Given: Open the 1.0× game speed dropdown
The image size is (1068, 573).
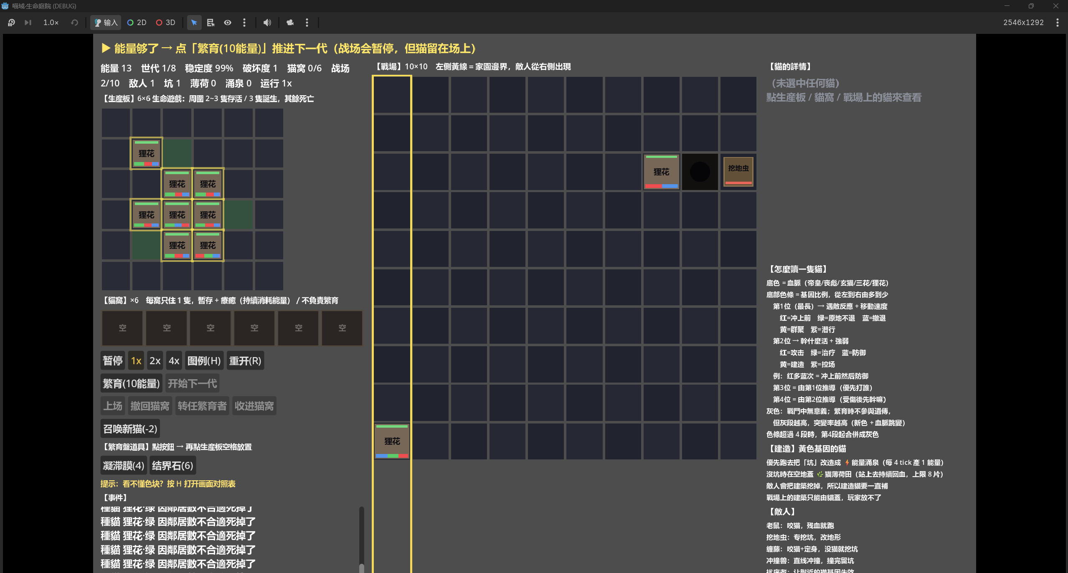Looking at the screenshot, I should point(51,23).
